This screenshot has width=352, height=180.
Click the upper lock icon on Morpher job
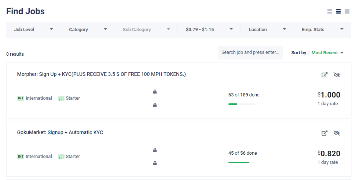[155, 92]
